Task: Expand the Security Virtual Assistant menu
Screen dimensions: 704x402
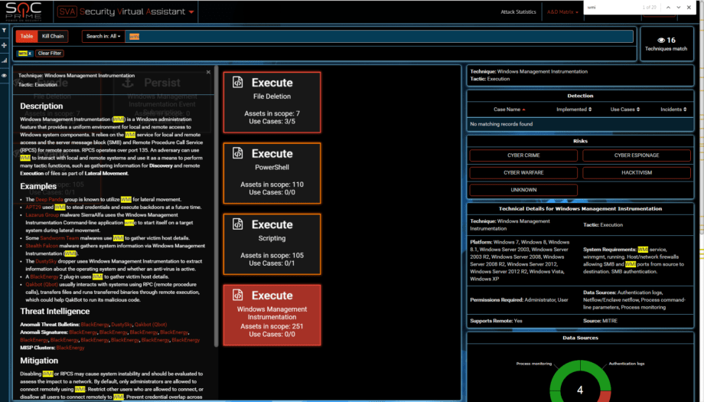Action: [x=191, y=12]
